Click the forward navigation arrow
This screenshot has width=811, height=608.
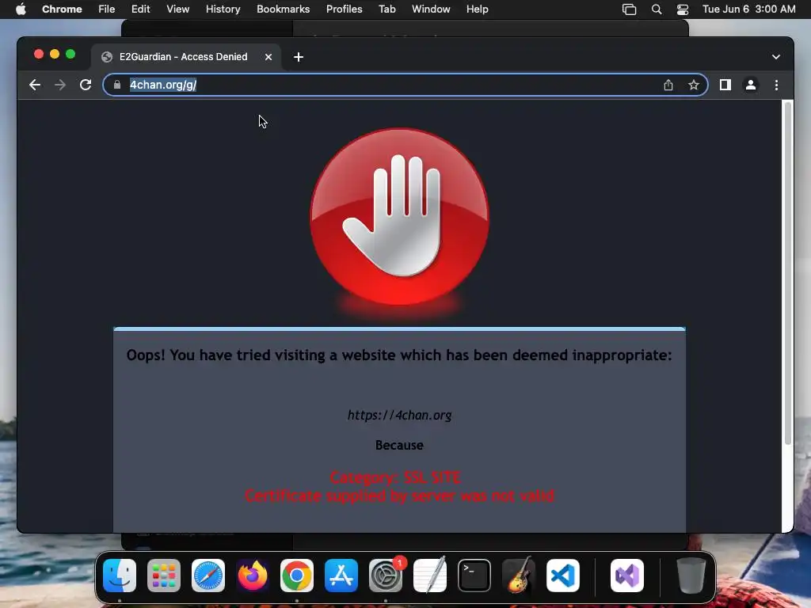[60, 85]
